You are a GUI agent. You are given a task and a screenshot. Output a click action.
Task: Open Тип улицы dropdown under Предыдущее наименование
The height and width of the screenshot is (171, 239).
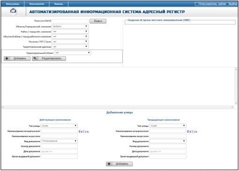[168, 126]
